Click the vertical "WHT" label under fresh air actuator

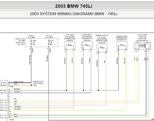click(x=137, y=59)
